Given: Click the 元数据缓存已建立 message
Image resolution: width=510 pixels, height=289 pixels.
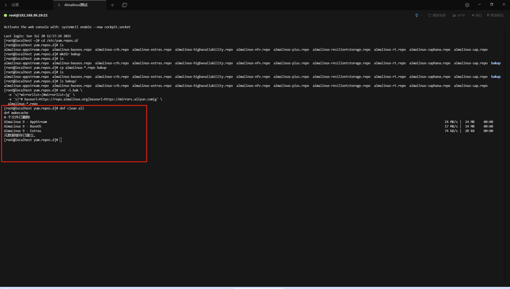Looking at the screenshot, I should pos(20,135).
